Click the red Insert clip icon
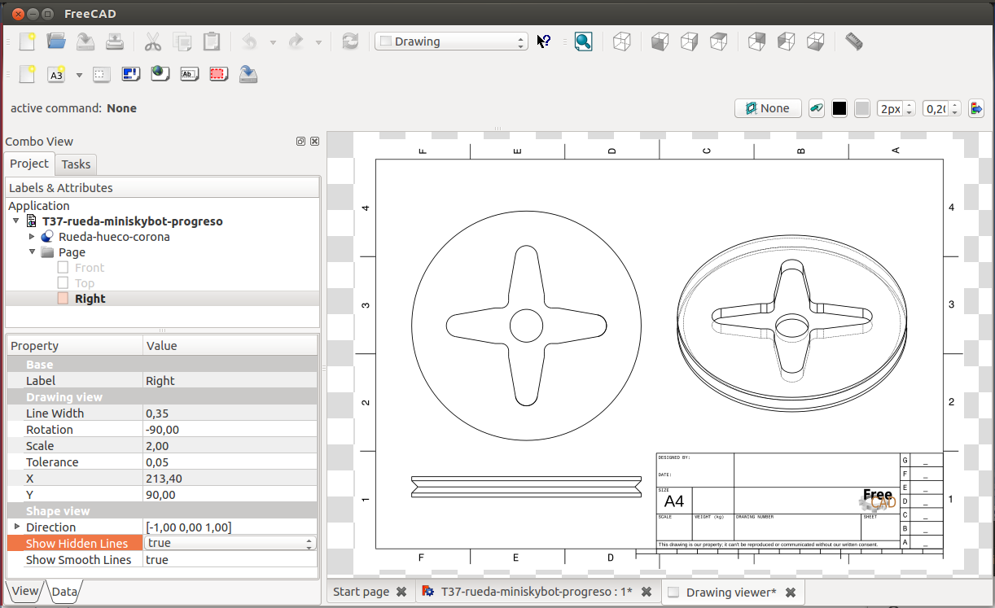Image resolution: width=995 pixels, height=608 pixels. (218, 75)
